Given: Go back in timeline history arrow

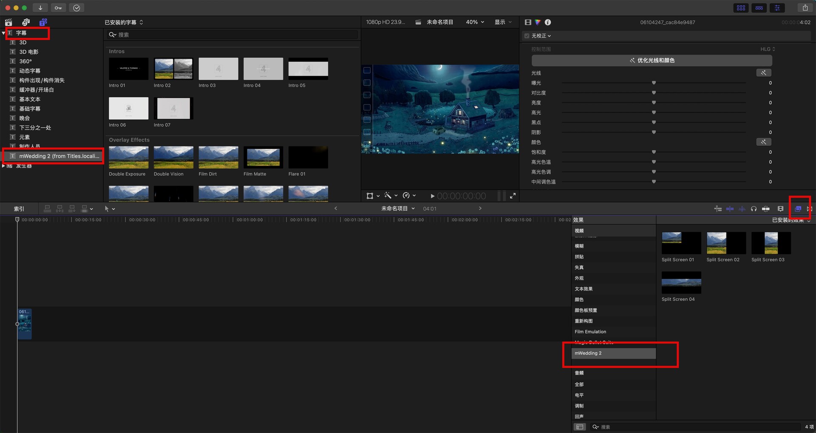Looking at the screenshot, I should (336, 208).
